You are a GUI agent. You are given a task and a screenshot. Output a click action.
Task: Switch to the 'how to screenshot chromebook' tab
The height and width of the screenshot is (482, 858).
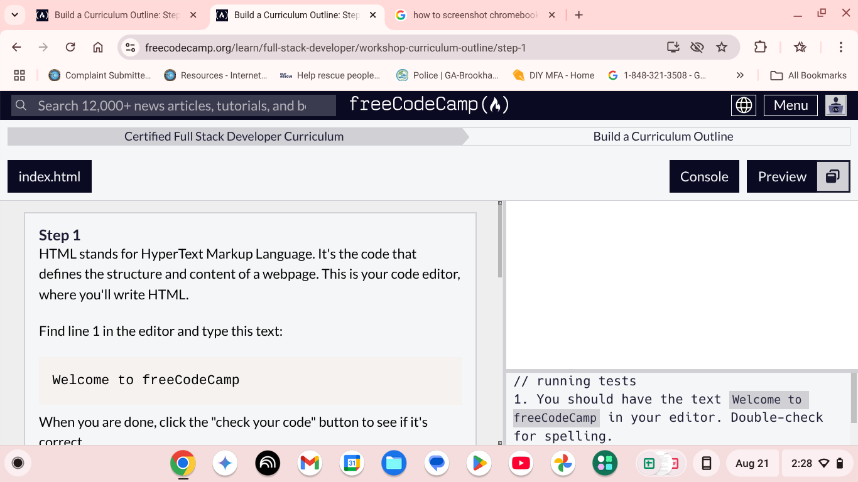pos(473,14)
